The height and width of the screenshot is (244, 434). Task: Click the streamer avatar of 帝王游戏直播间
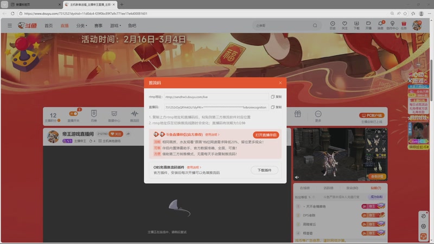[53, 137]
